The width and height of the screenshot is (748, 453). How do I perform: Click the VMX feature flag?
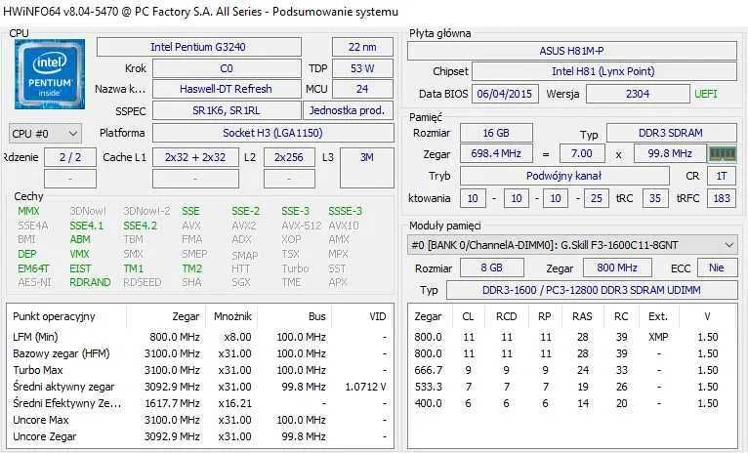pos(80,254)
